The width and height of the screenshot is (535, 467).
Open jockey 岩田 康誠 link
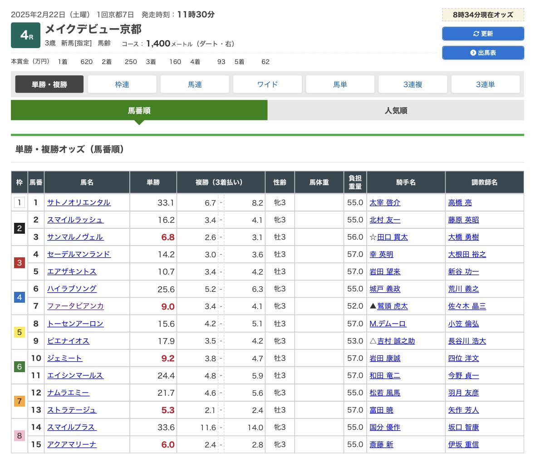pos(385,359)
